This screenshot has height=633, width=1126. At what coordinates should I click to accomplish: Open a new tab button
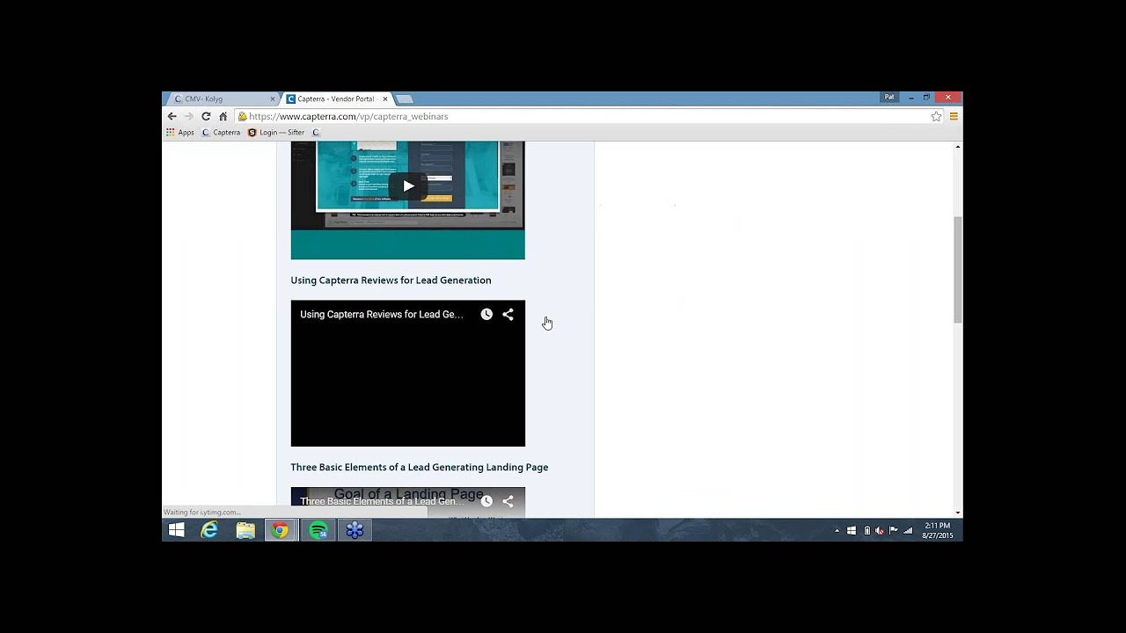405,99
